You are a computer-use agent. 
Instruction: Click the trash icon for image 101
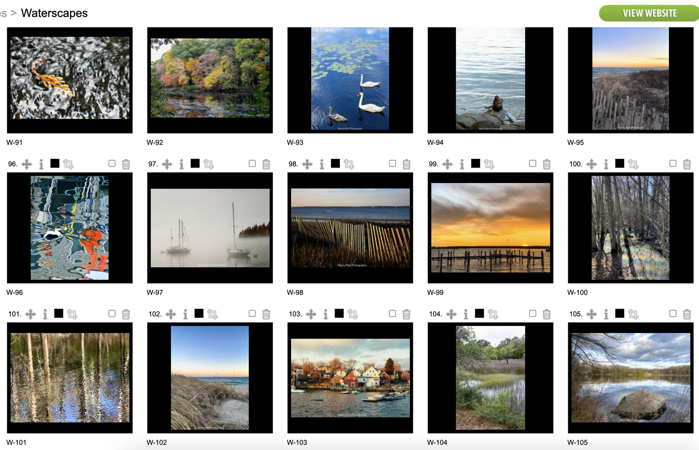[x=126, y=314]
